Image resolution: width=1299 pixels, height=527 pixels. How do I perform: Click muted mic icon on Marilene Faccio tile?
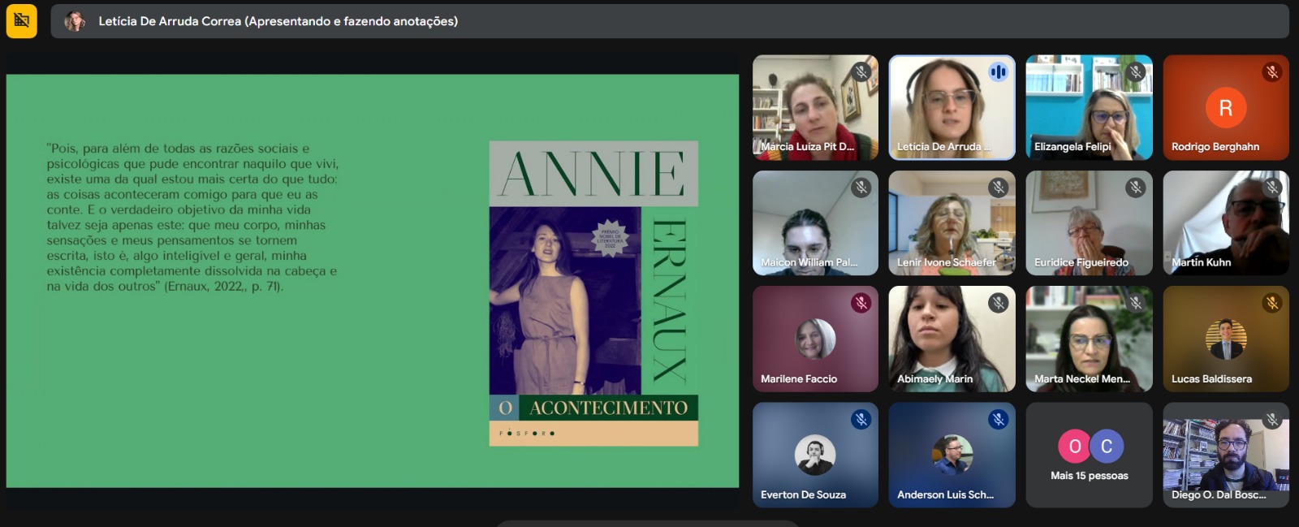pyautogui.click(x=861, y=303)
